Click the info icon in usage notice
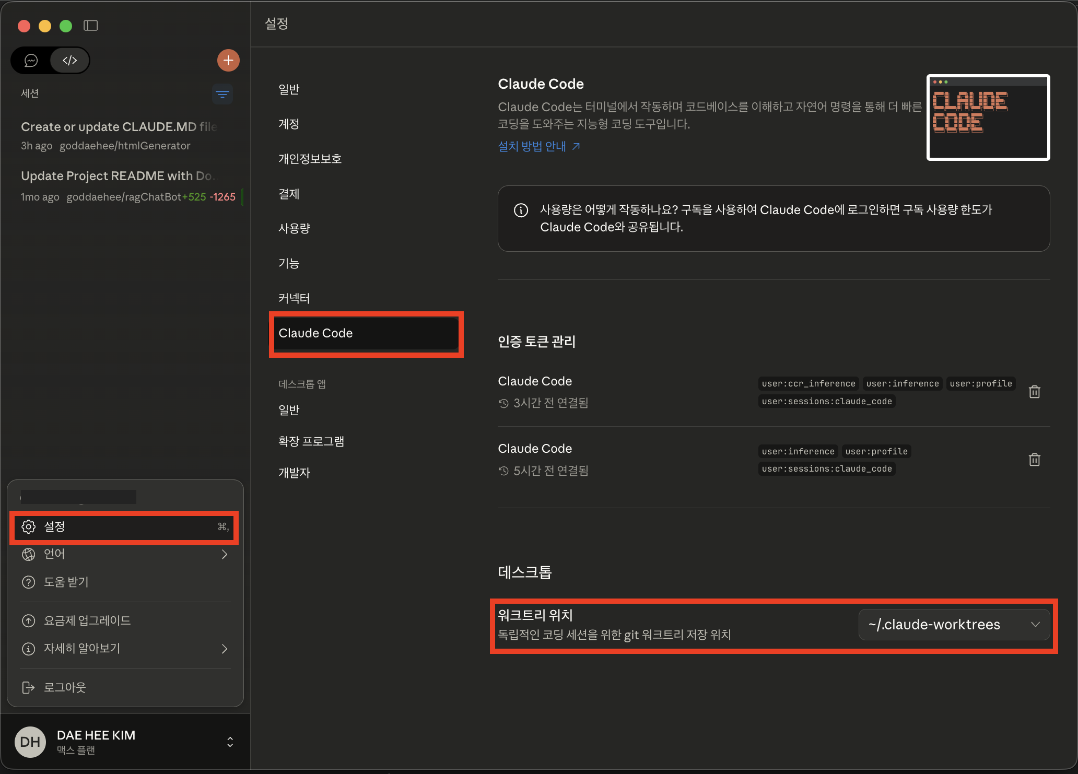 (x=521, y=210)
